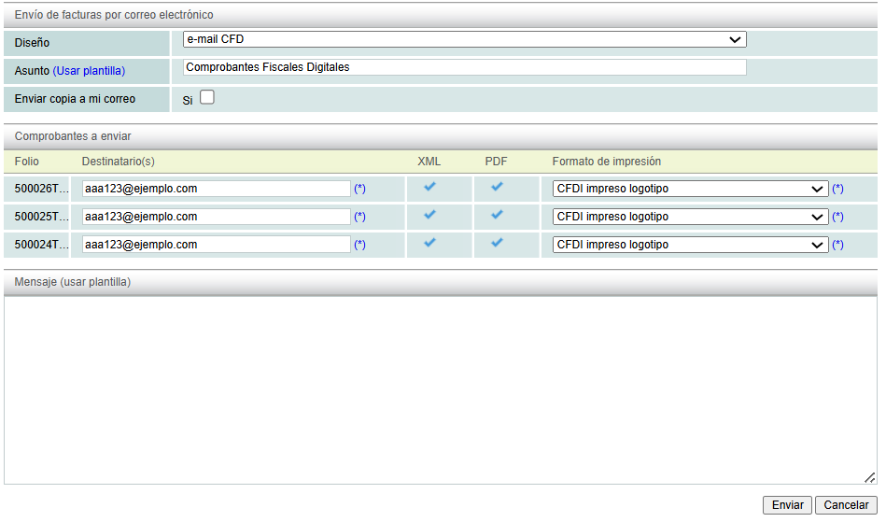Open the Diseño dropdown 'e-mail CFD'
Screen dimensions: 886x522
point(464,39)
